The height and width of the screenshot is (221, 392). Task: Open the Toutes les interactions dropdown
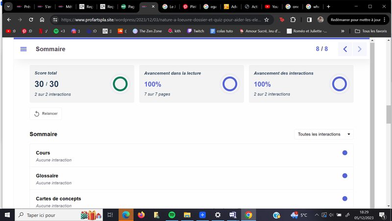(324, 134)
